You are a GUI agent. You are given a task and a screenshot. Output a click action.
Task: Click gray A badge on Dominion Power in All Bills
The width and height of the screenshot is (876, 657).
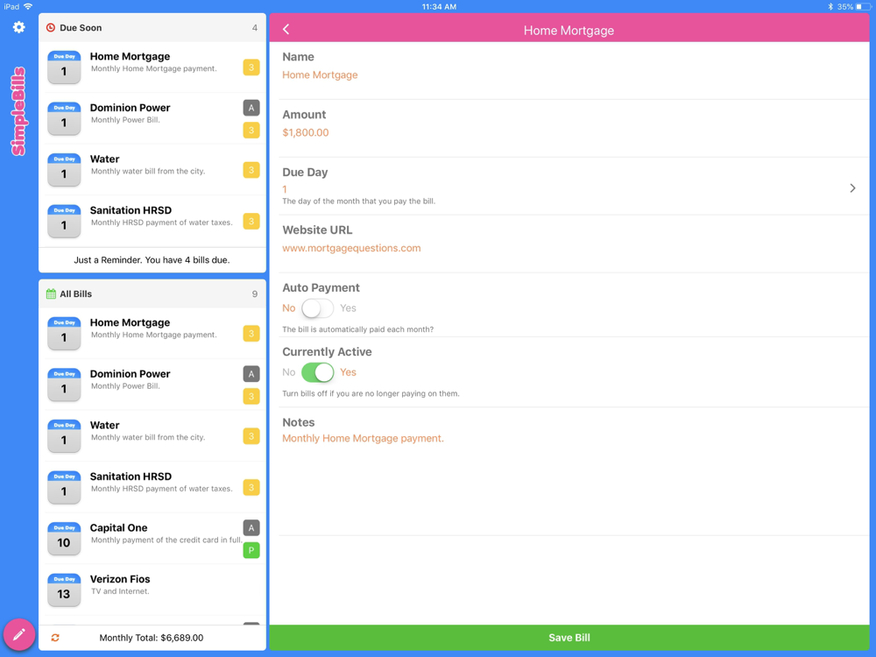(251, 374)
